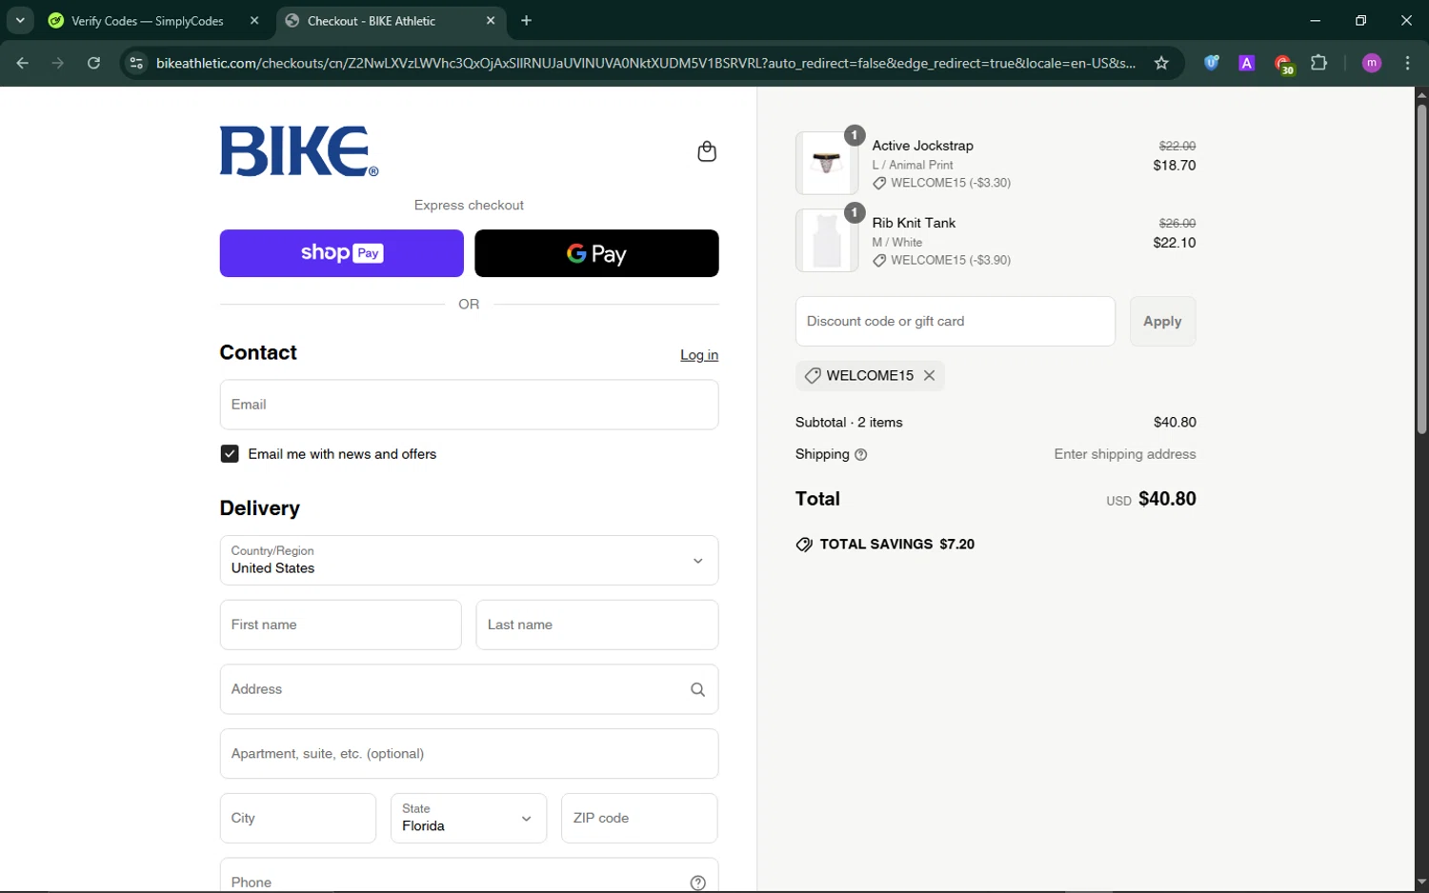Click the WELCOME15 (-$3.90) discount line
1429x893 pixels.
pyautogui.click(x=941, y=260)
